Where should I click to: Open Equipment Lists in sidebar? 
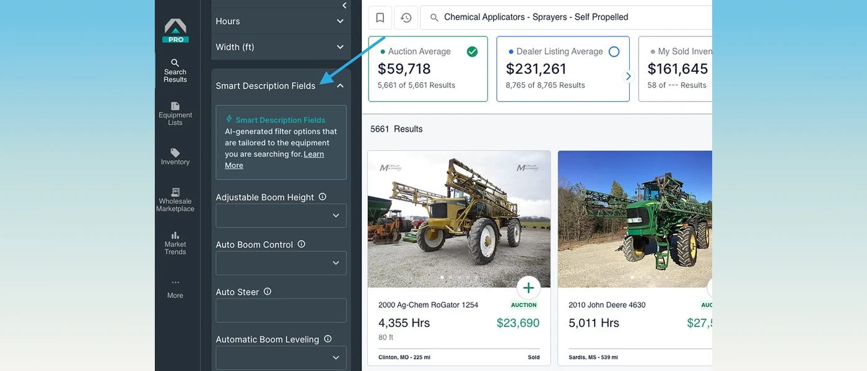[x=175, y=114]
